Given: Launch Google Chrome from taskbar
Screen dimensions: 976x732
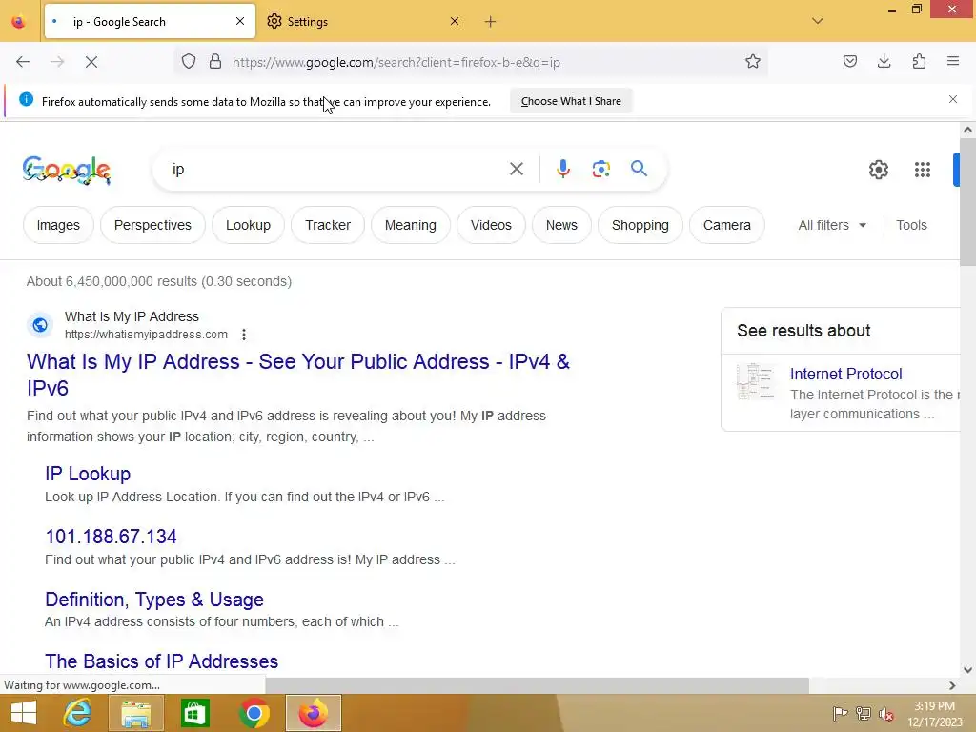Looking at the screenshot, I should [254, 713].
